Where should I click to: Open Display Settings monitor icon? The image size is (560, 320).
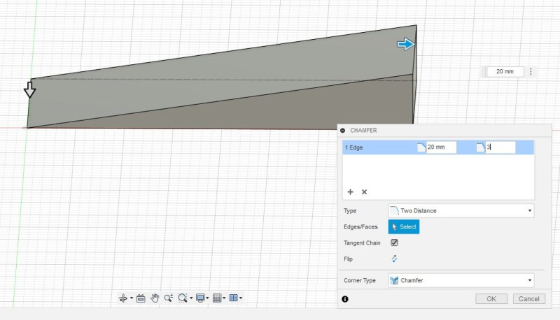pos(200,298)
